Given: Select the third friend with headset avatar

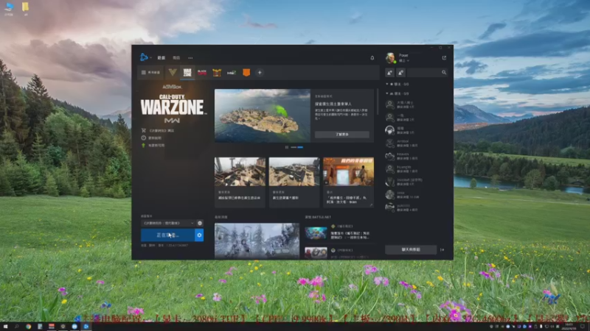Looking at the screenshot, I should pyautogui.click(x=416, y=130).
